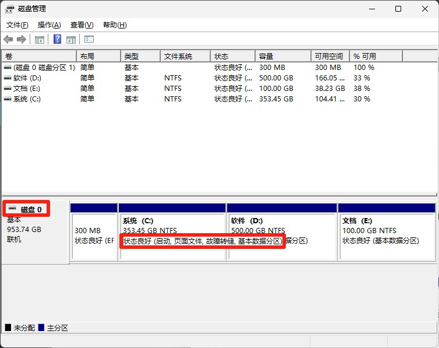This screenshot has height=348, width=439.
Task: Open the 操作(A) menu
Action: point(49,25)
